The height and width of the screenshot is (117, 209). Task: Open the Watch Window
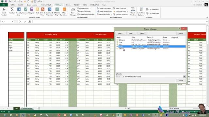[x=133, y=12]
